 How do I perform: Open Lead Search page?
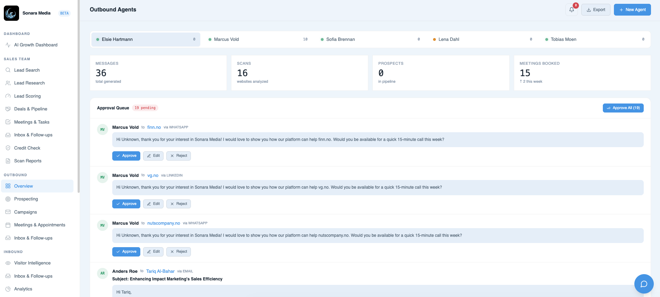point(37,70)
